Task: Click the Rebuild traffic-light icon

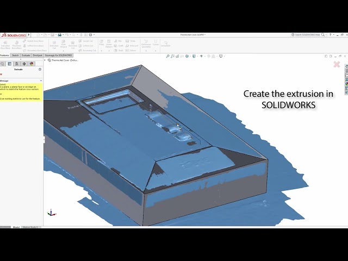Action: point(81,35)
